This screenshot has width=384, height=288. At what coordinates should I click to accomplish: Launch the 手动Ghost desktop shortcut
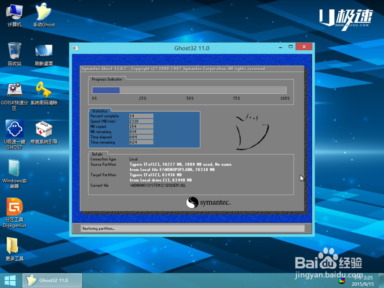pos(44,15)
